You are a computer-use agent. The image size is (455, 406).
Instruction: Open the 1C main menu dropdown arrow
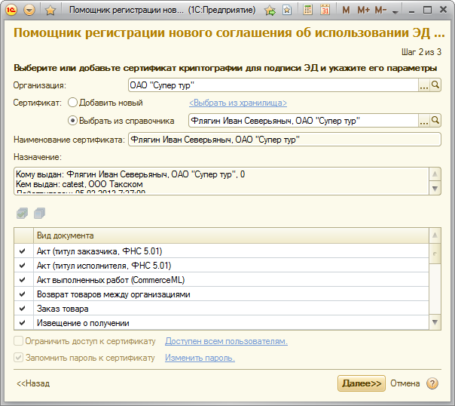coord(29,11)
